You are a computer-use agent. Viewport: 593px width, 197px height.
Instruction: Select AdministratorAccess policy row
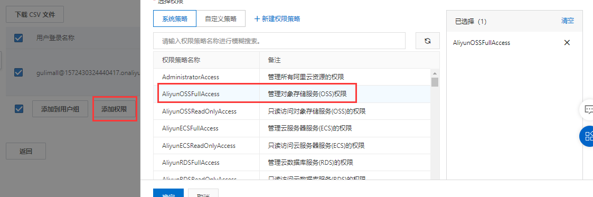coord(292,77)
